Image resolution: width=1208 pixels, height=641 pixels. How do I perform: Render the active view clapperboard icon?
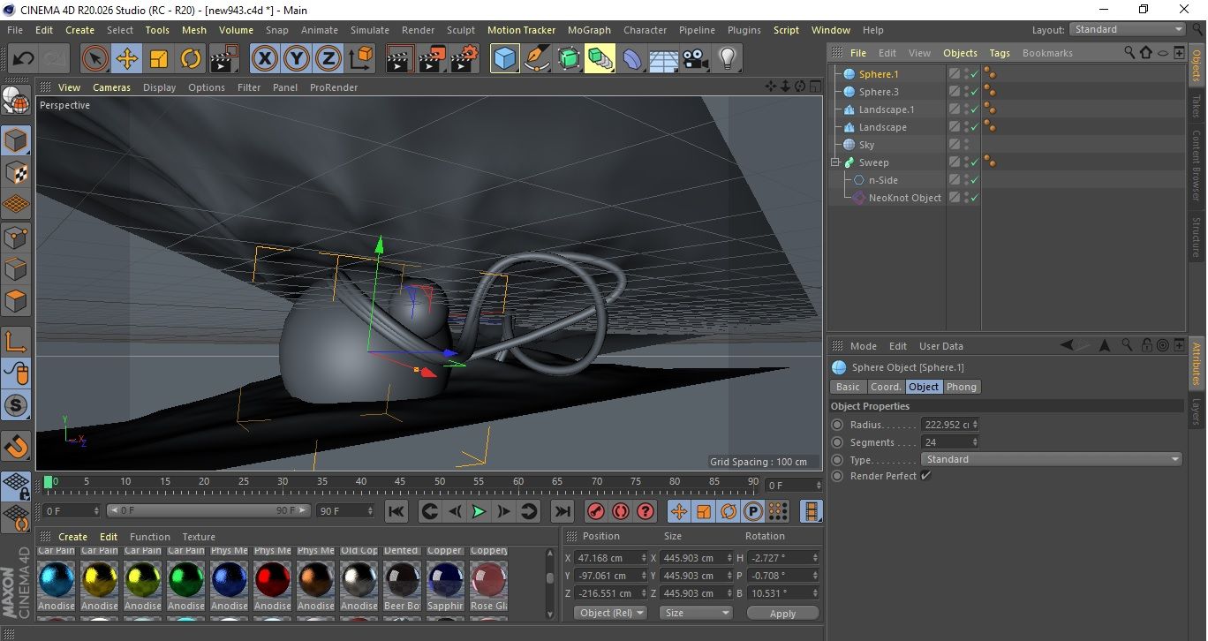pos(401,59)
